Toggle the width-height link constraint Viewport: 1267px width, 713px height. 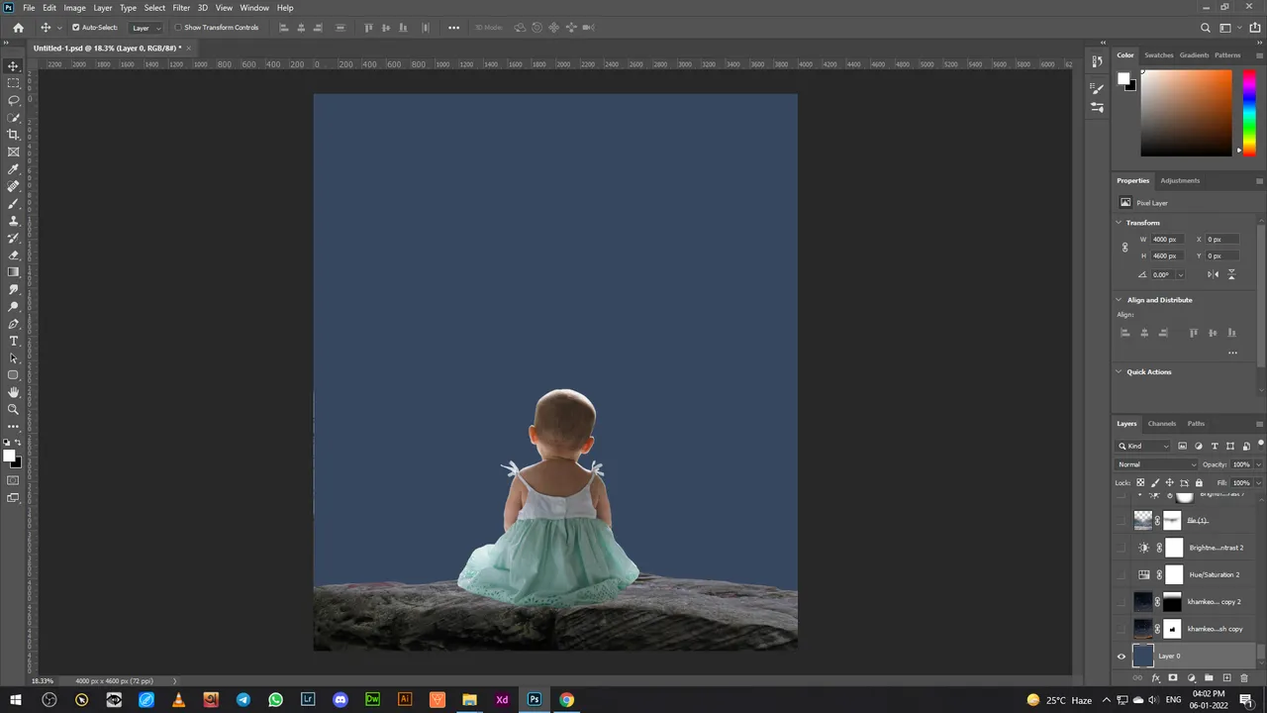1124,248
